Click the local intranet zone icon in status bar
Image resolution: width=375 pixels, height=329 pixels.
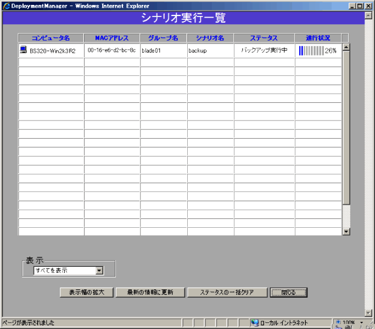tap(255, 323)
